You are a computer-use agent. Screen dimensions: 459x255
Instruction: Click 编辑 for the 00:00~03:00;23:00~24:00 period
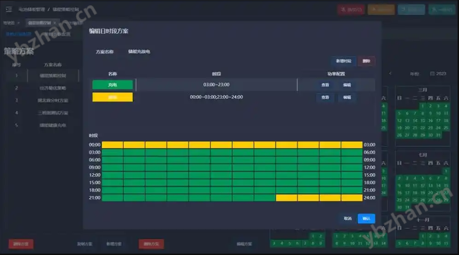pos(347,97)
